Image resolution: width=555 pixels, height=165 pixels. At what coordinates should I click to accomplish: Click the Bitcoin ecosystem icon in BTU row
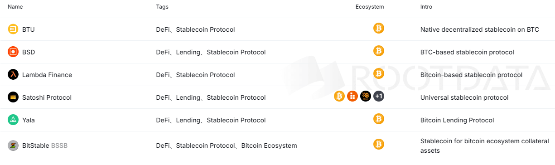pos(379,28)
